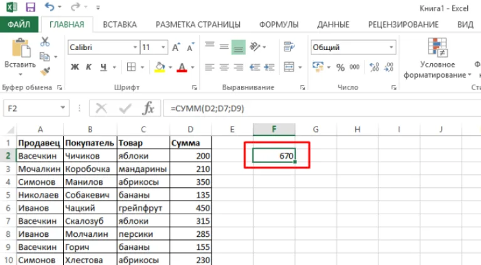This screenshot has height=265, width=481.
Task: Click the text Orientation icon
Action: pos(255,46)
